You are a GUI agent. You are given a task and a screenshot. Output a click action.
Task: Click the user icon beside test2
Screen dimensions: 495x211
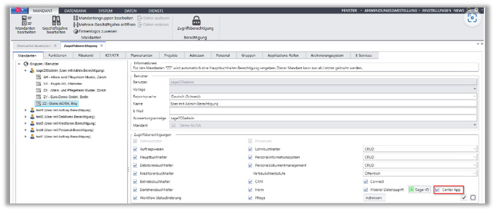tap(32, 117)
